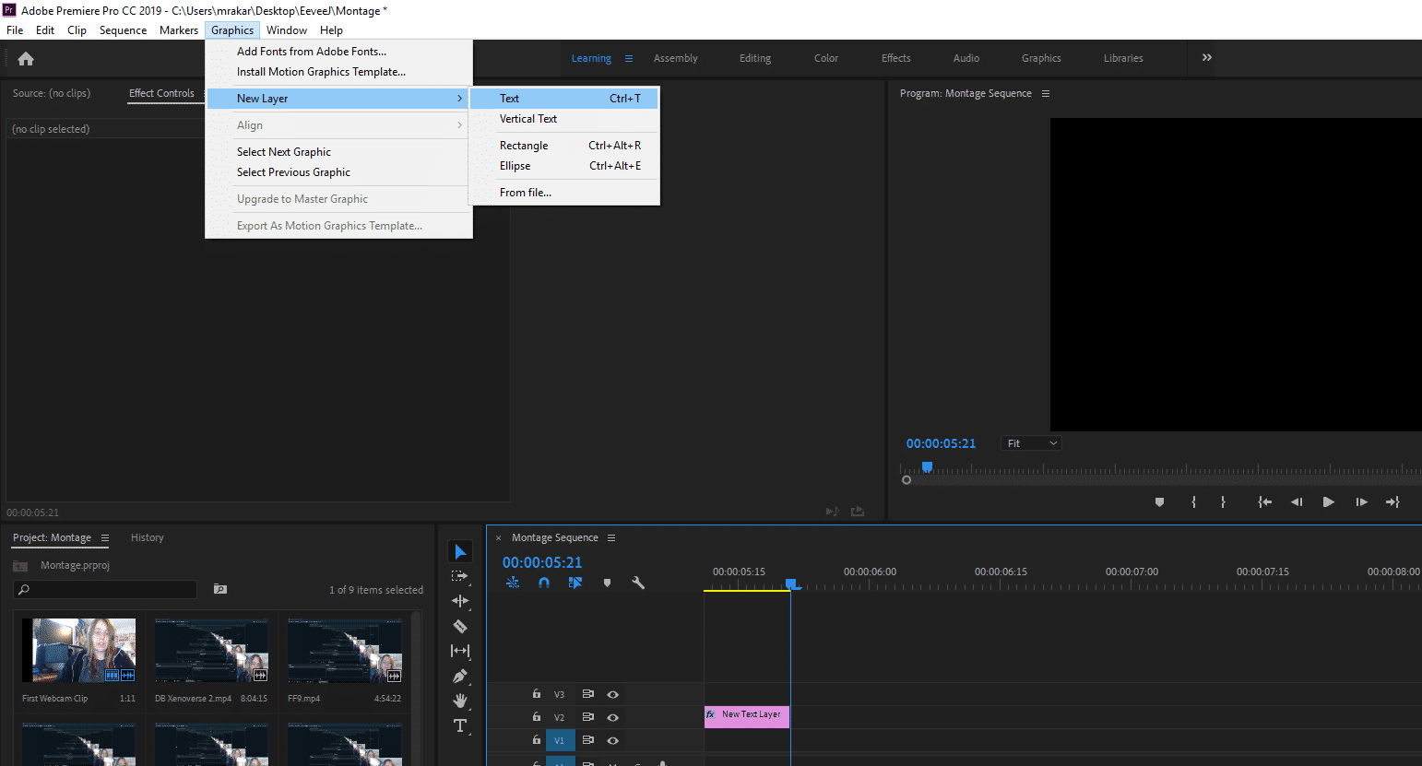This screenshot has width=1422, height=766.
Task: Select the Hand tool
Action: click(x=460, y=701)
